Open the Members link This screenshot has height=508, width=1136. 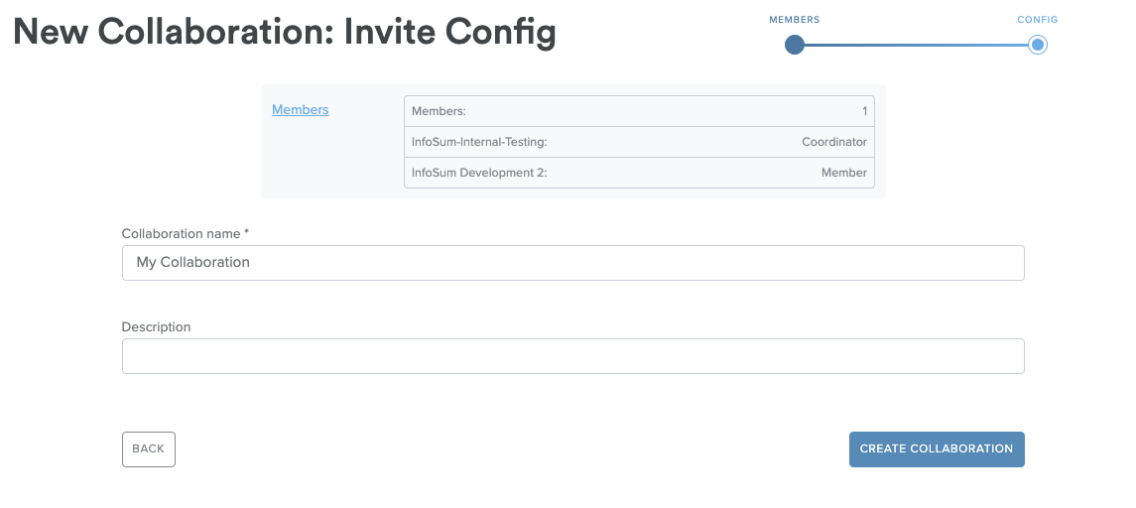(x=300, y=109)
